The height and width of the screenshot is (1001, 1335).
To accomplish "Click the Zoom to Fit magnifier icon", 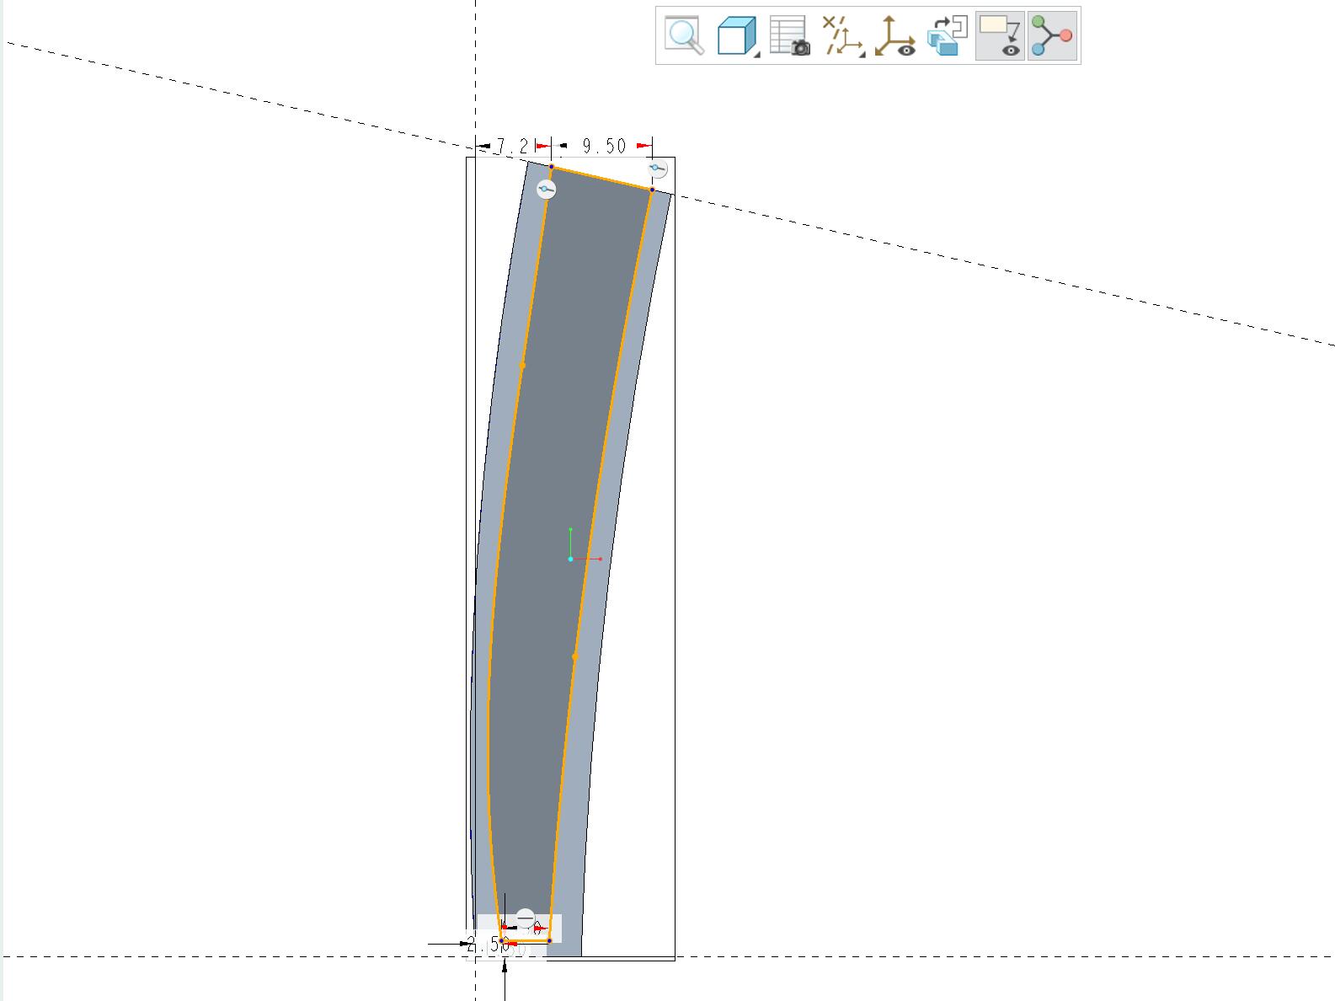I will 685,35.
